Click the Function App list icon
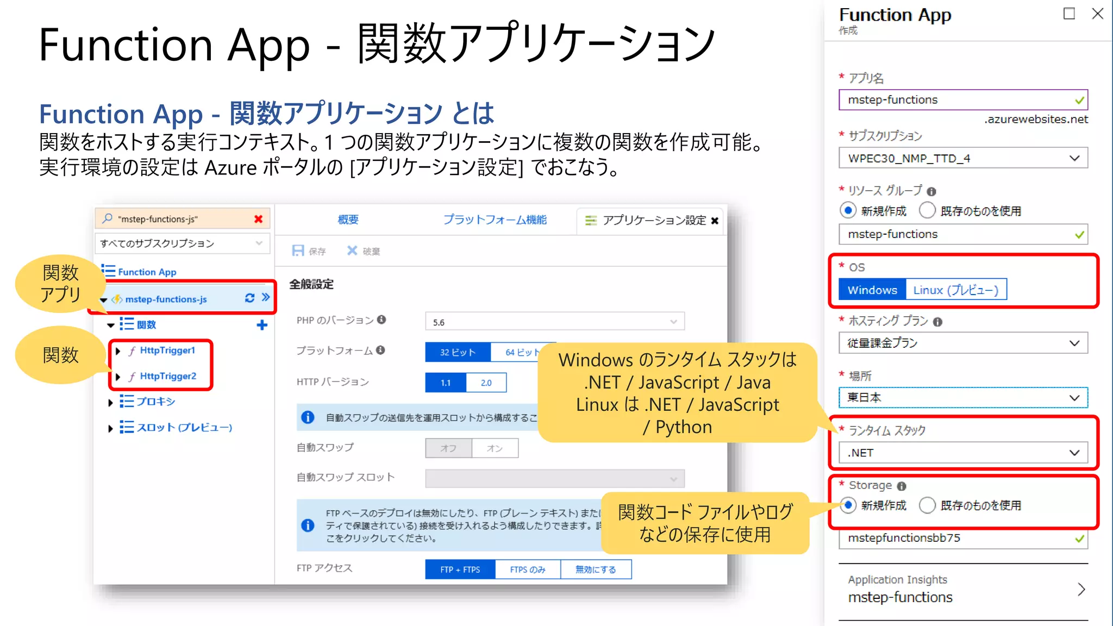The width and height of the screenshot is (1113, 626). (x=109, y=271)
